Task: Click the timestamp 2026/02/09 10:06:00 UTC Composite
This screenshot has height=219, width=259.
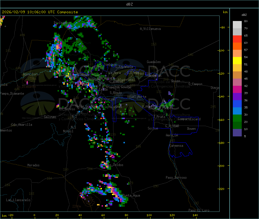Action: pos(40,12)
